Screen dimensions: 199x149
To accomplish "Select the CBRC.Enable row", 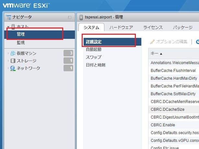I will [174, 125].
